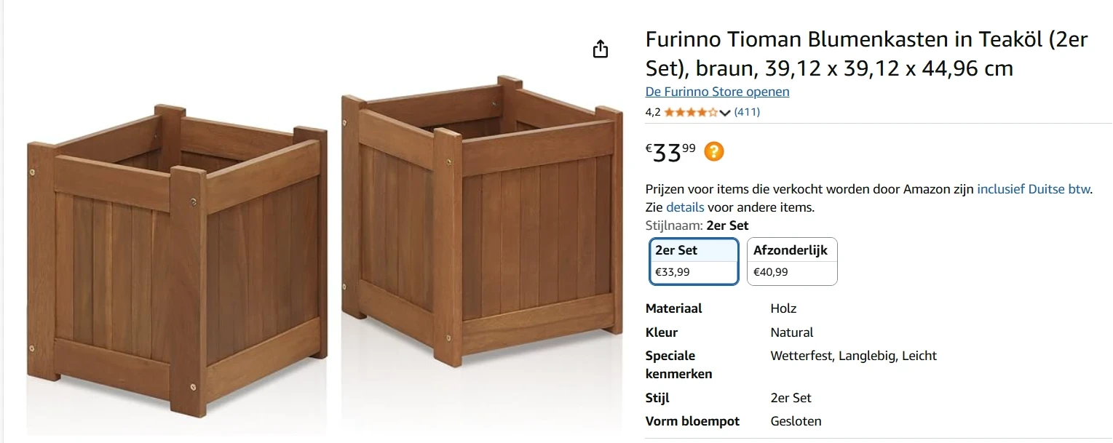Follow the 'inclusief Duitse btw' link
1113x443 pixels.
[1034, 189]
